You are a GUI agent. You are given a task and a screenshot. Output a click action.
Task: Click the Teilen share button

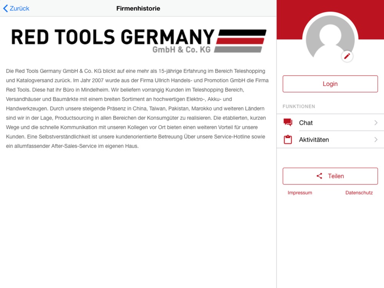pos(330,176)
